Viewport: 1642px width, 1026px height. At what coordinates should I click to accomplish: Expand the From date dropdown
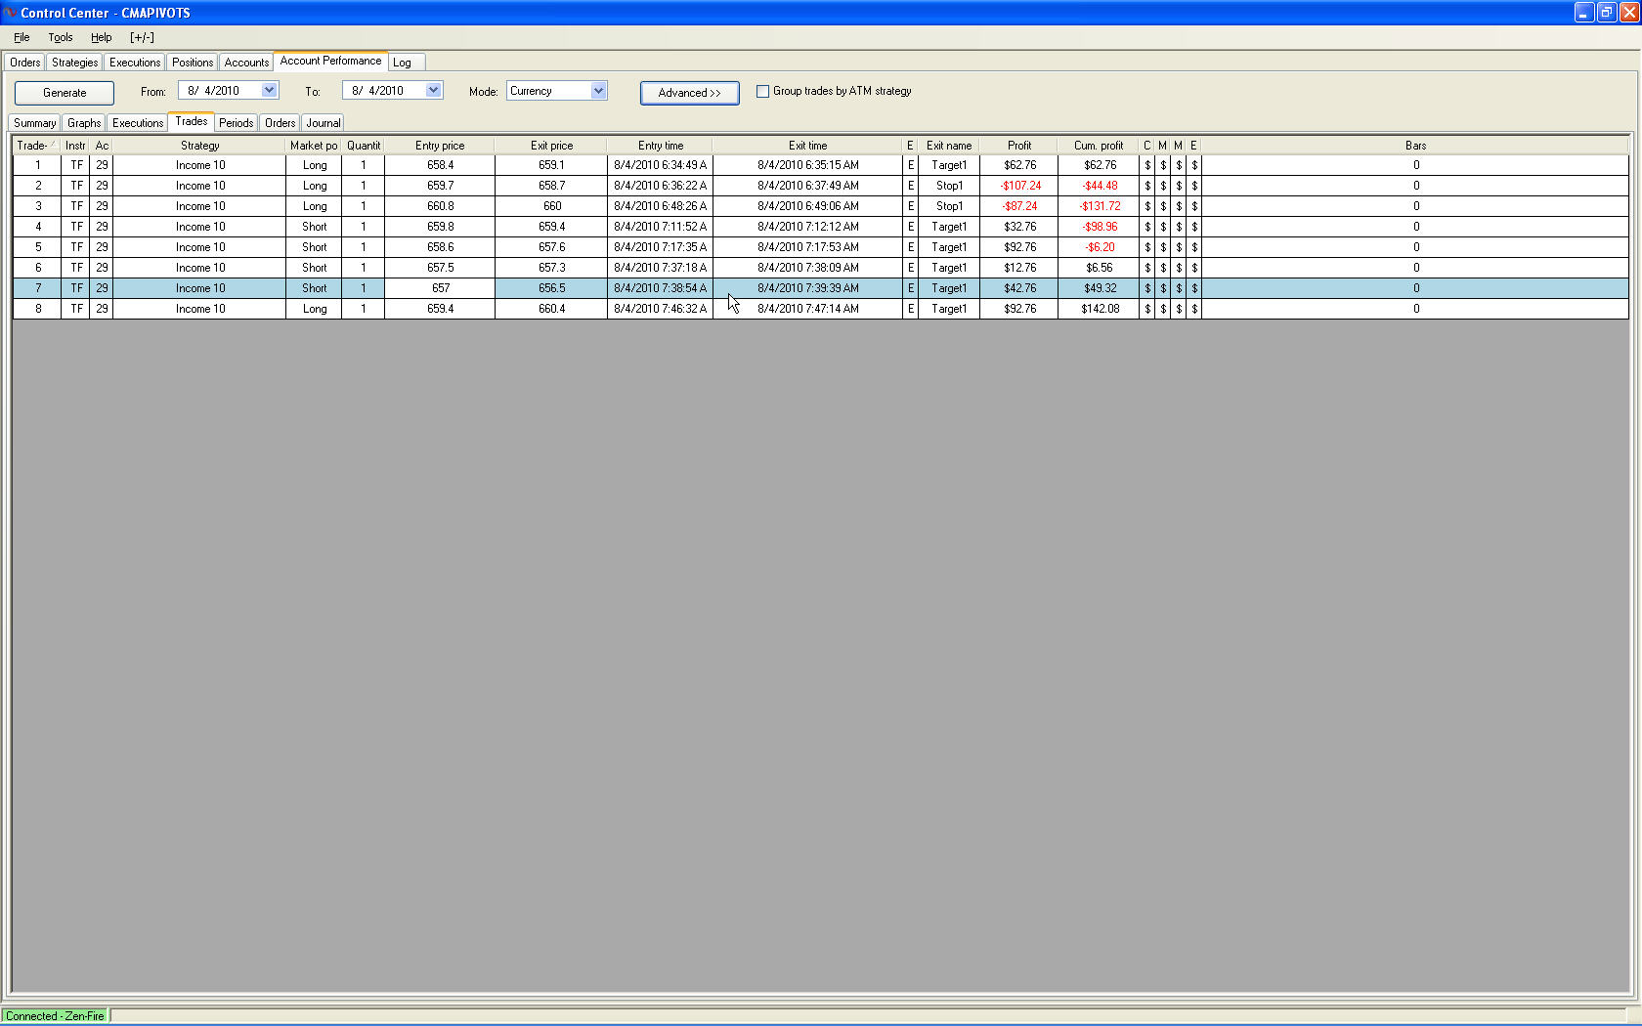click(269, 91)
